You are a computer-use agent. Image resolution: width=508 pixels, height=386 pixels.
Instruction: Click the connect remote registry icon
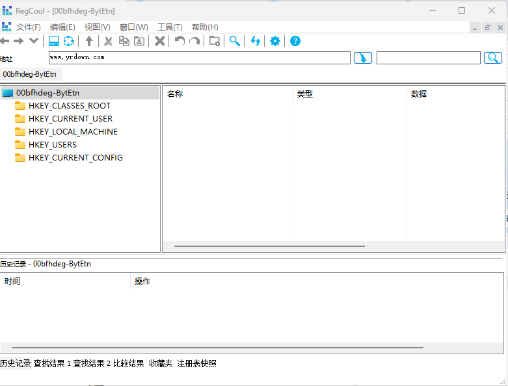69,41
